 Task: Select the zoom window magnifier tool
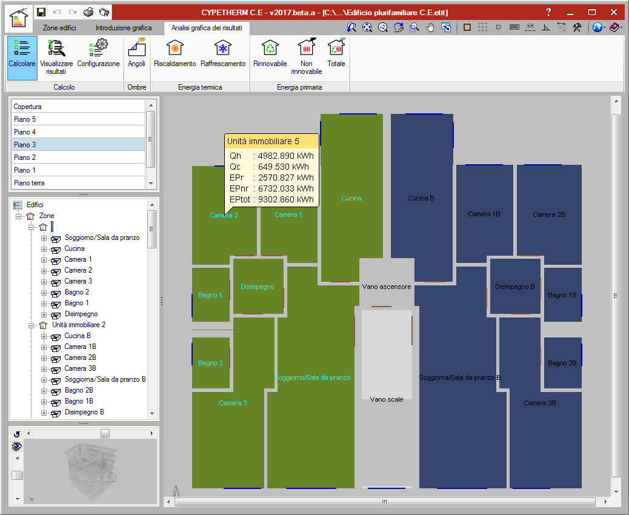tap(414, 27)
